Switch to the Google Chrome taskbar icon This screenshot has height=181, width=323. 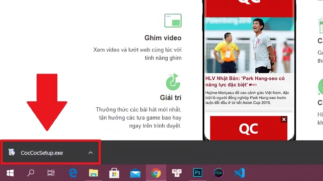pyautogui.click(x=156, y=173)
